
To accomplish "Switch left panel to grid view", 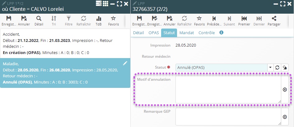I will (x=105, y=4).
